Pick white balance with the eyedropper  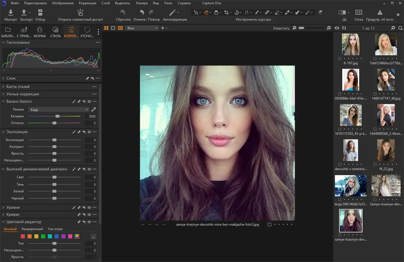(x=94, y=109)
